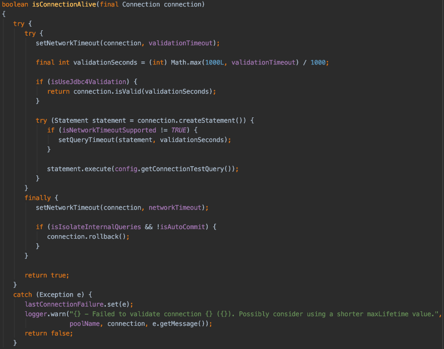Click the config field before getConnectionTestQuery
This screenshot has height=349, width=444.
point(126,169)
